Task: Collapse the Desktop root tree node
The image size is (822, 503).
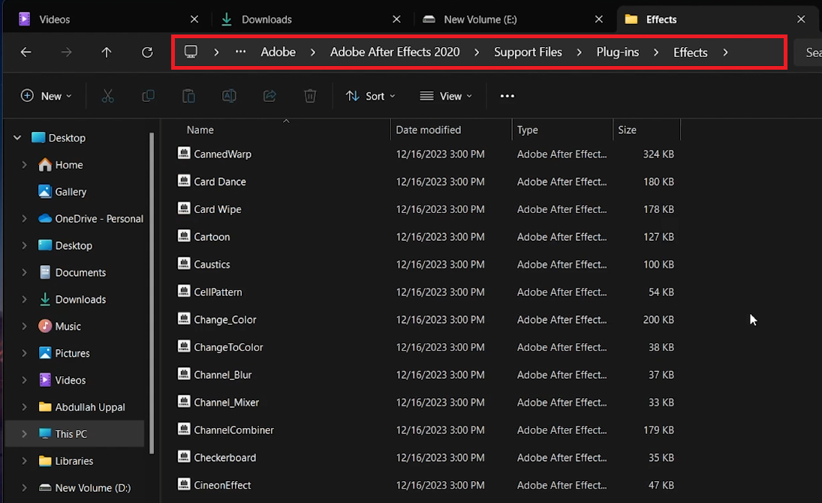Action: [x=17, y=138]
